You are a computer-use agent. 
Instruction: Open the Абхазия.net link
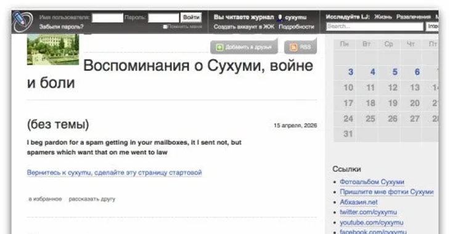[359, 202]
